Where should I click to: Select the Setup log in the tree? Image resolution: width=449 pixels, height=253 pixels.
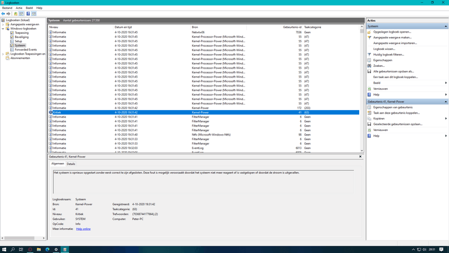pos(19,41)
